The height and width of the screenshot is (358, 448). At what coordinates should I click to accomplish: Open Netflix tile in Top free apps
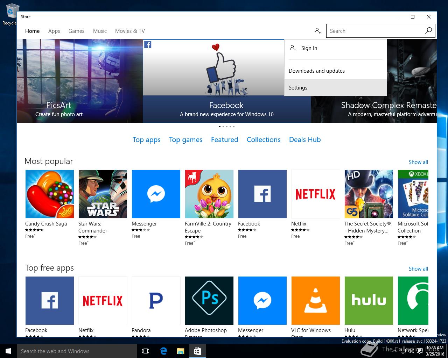103,301
